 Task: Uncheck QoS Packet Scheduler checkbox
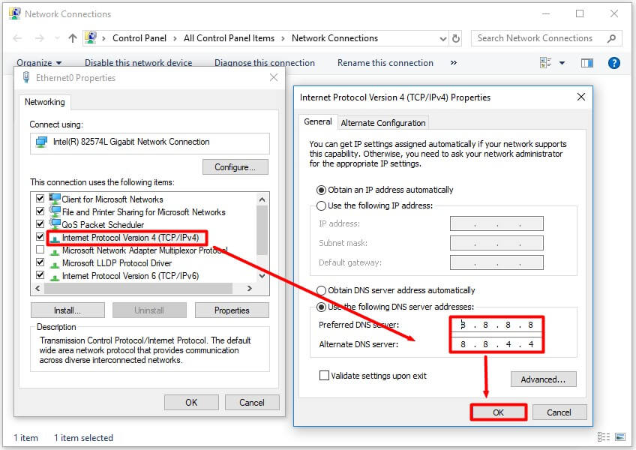pos(40,224)
